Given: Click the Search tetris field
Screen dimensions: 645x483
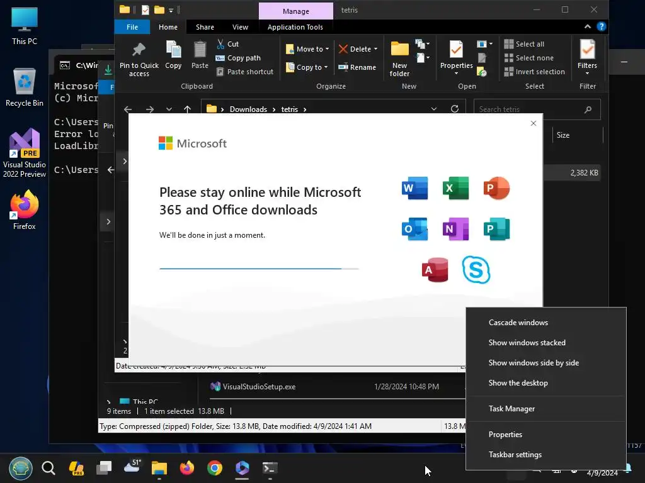Looking at the screenshot, I should click(537, 109).
